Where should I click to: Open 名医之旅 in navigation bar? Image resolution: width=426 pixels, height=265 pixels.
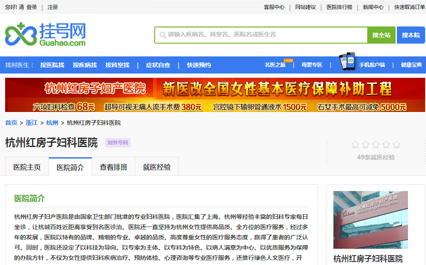(x=275, y=65)
